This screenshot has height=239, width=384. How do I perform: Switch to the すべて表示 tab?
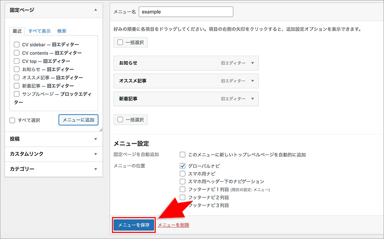click(x=40, y=31)
